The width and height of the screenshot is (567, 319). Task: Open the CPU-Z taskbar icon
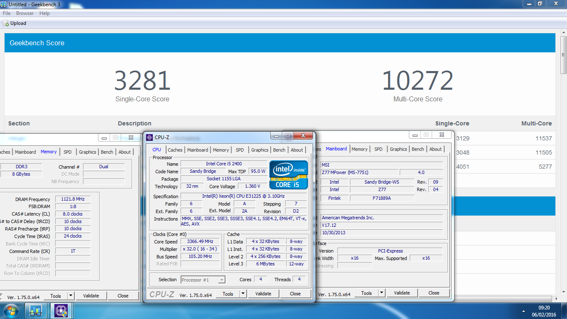[61, 311]
